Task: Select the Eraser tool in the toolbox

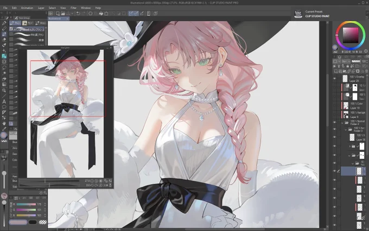Action: tap(4, 39)
